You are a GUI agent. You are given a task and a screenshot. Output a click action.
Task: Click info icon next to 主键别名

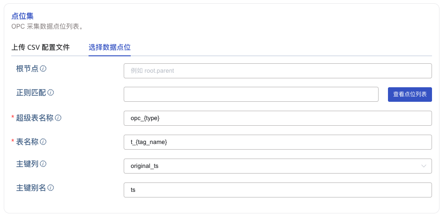tap(51, 188)
